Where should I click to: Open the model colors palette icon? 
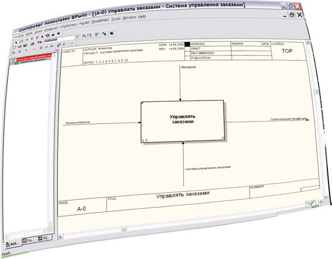(x=40, y=42)
